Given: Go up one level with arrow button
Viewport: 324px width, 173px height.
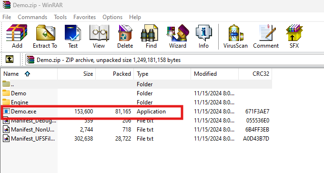Looking at the screenshot, I should pos(10,60).
